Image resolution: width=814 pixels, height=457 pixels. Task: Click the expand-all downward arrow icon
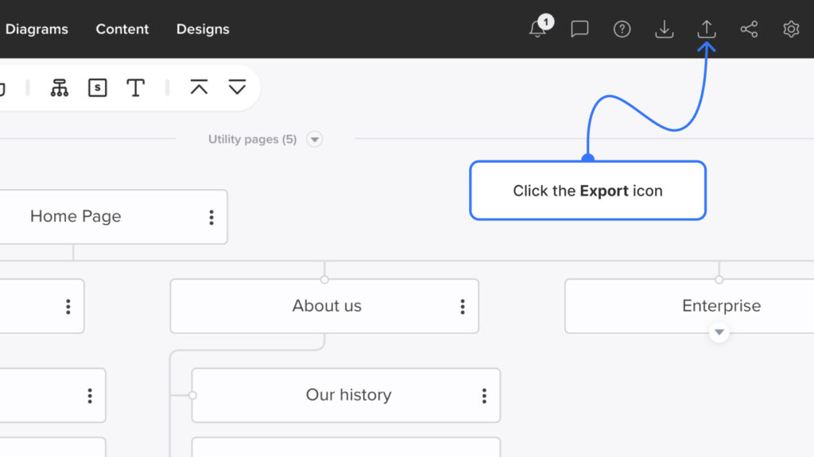(x=237, y=87)
